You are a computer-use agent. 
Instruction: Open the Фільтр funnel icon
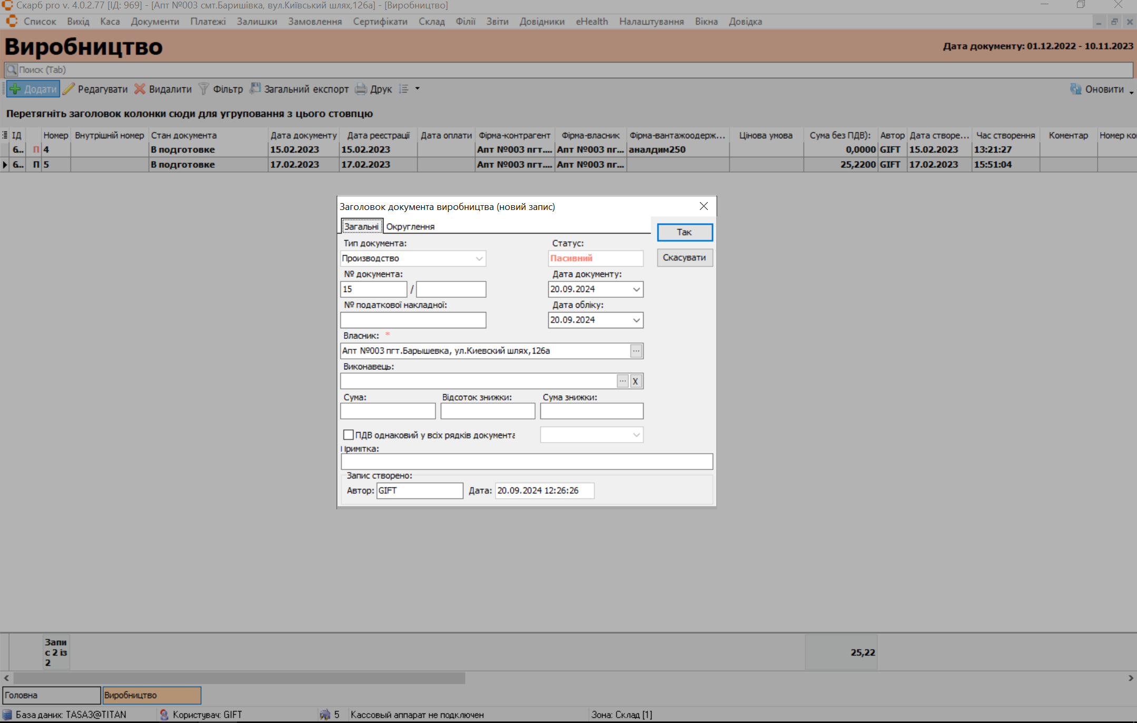(204, 89)
